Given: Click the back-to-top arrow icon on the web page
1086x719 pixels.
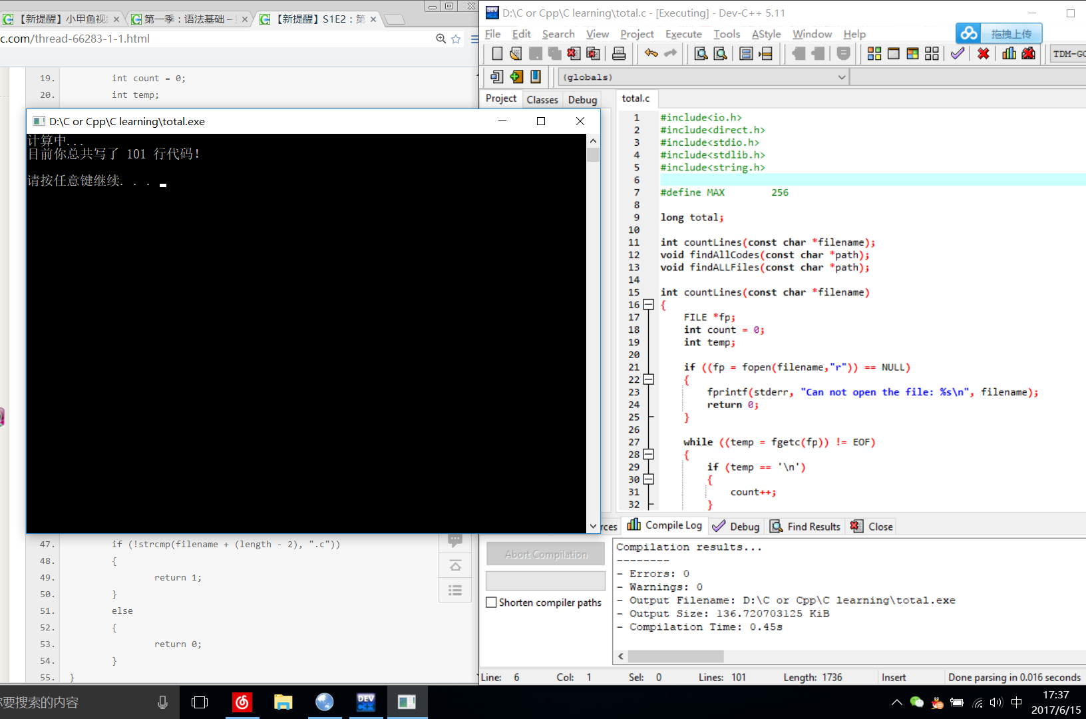Looking at the screenshot, I should [x=456, y=565].
